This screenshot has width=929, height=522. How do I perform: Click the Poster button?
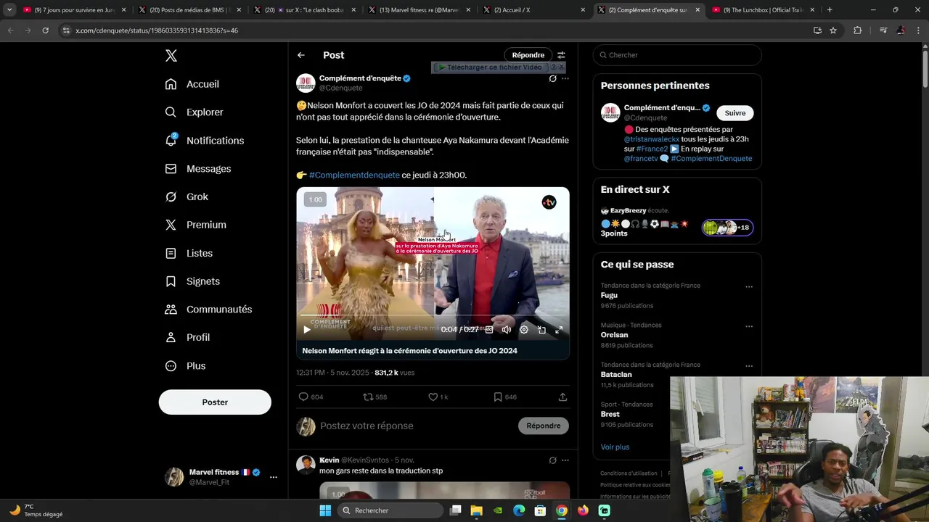(215, 402)
